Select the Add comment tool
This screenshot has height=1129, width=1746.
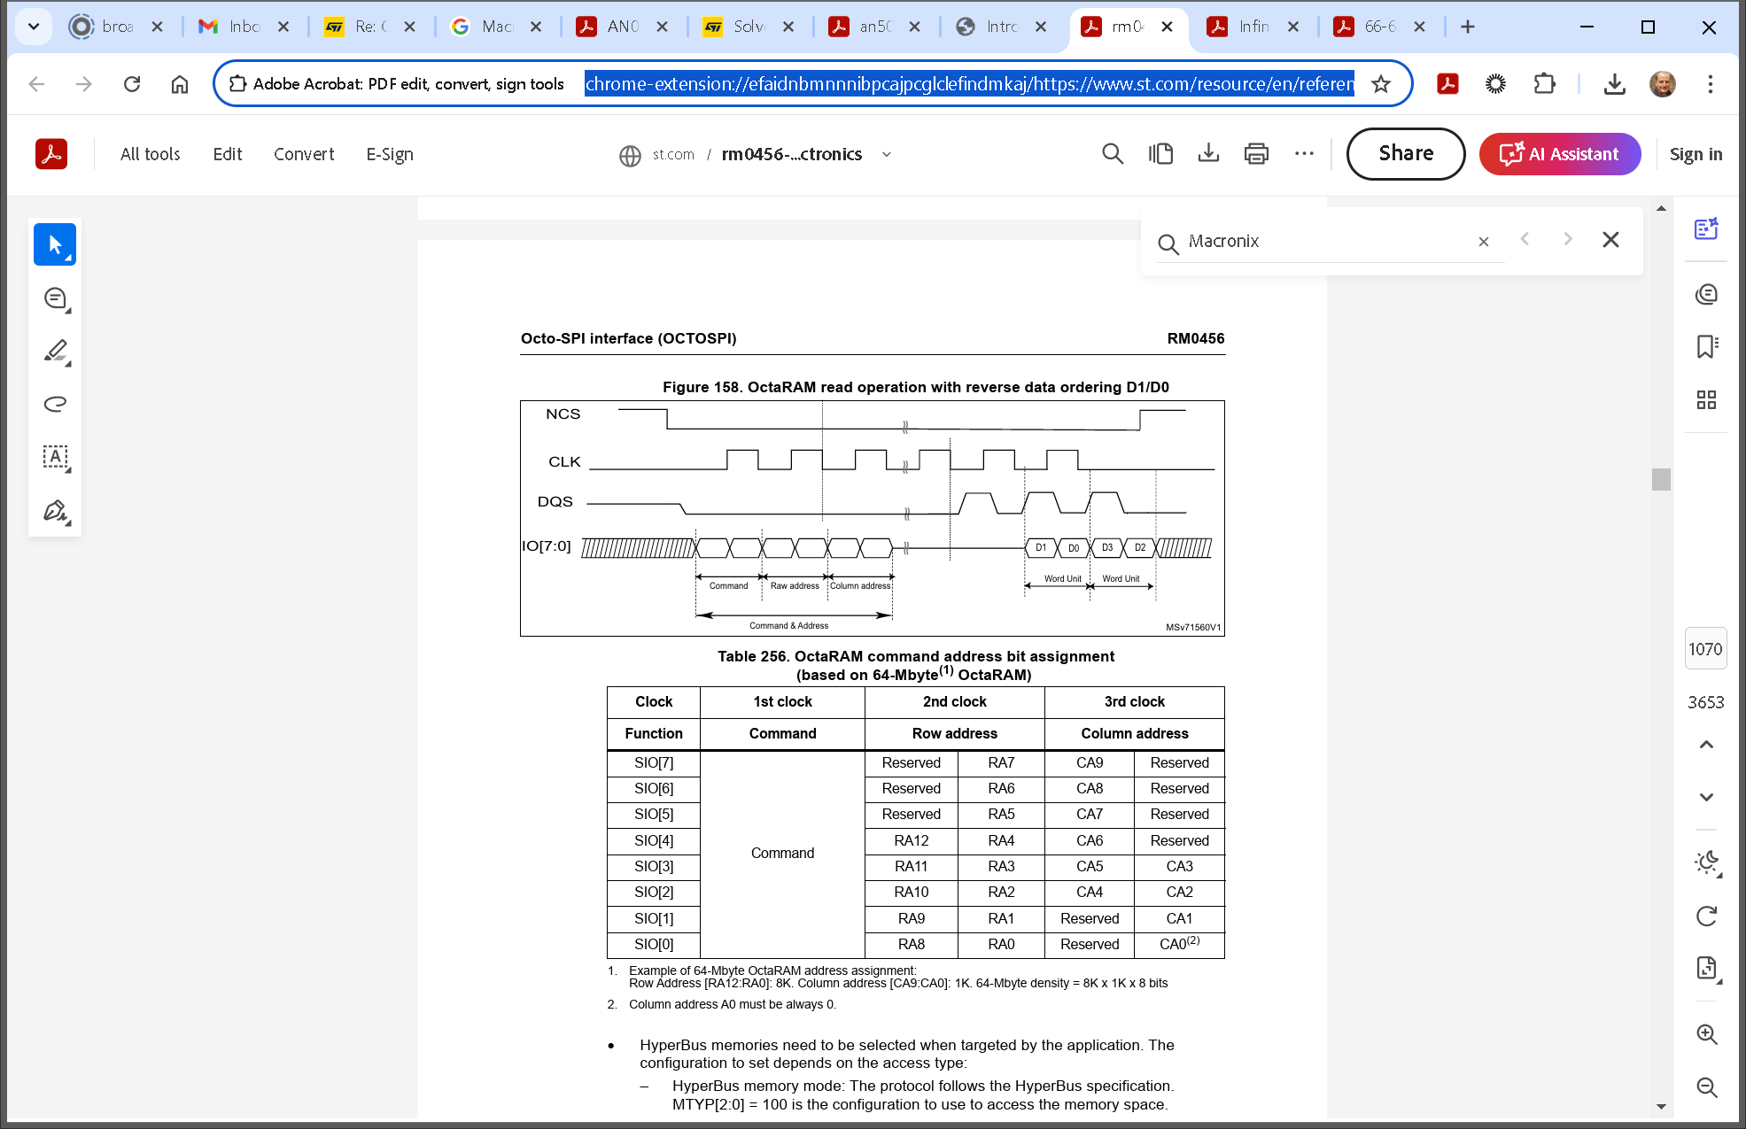click(55, 298)
